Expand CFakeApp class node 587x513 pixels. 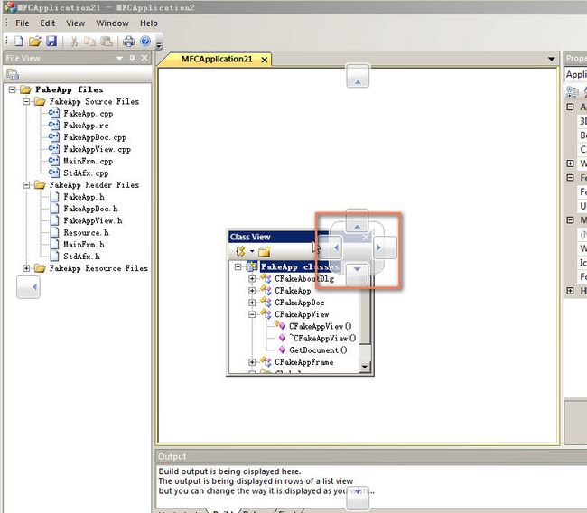pos(252,291)
